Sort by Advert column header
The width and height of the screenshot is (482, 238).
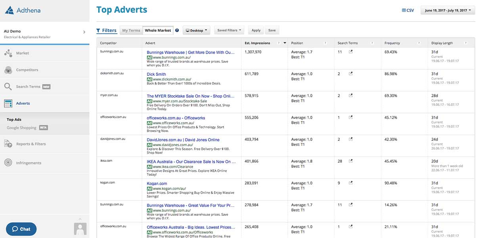tap(150, 43)
